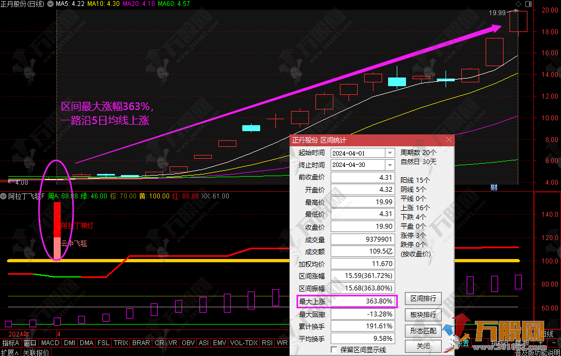Select the DMA indicator tab

click(x=87, y=343)
